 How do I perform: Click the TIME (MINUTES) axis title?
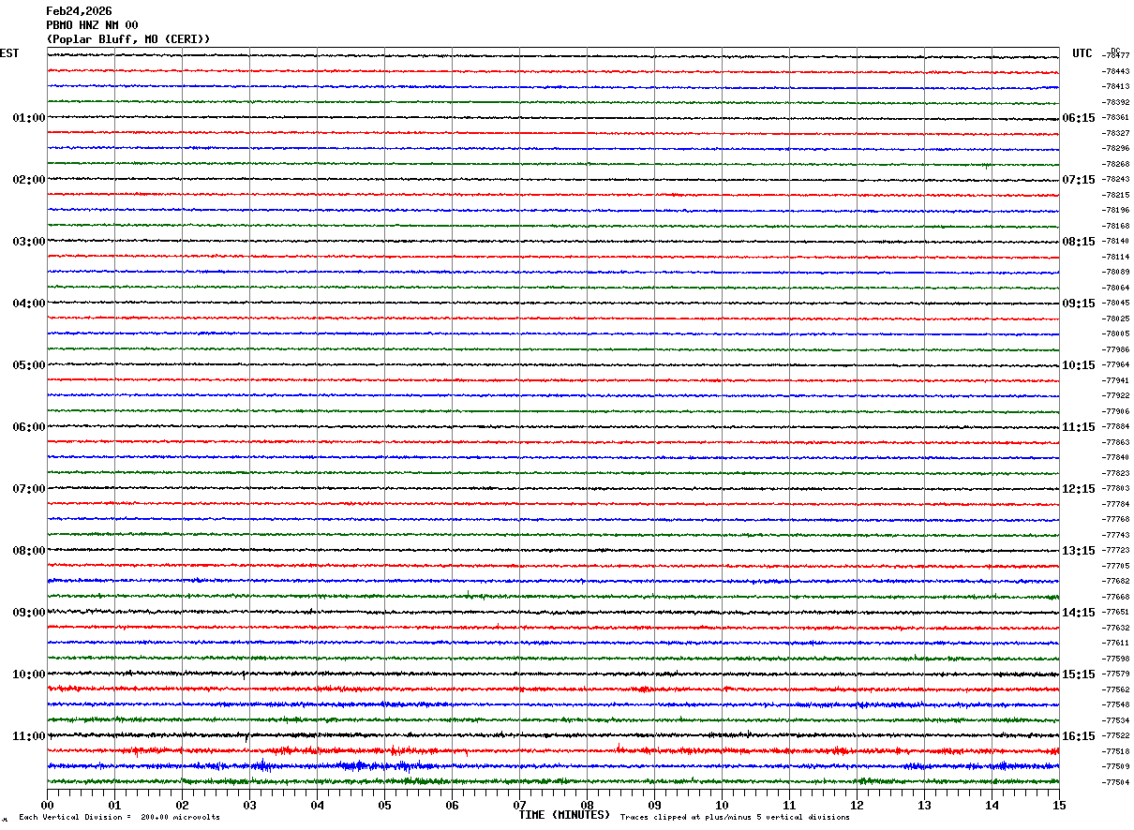point(564,815)
